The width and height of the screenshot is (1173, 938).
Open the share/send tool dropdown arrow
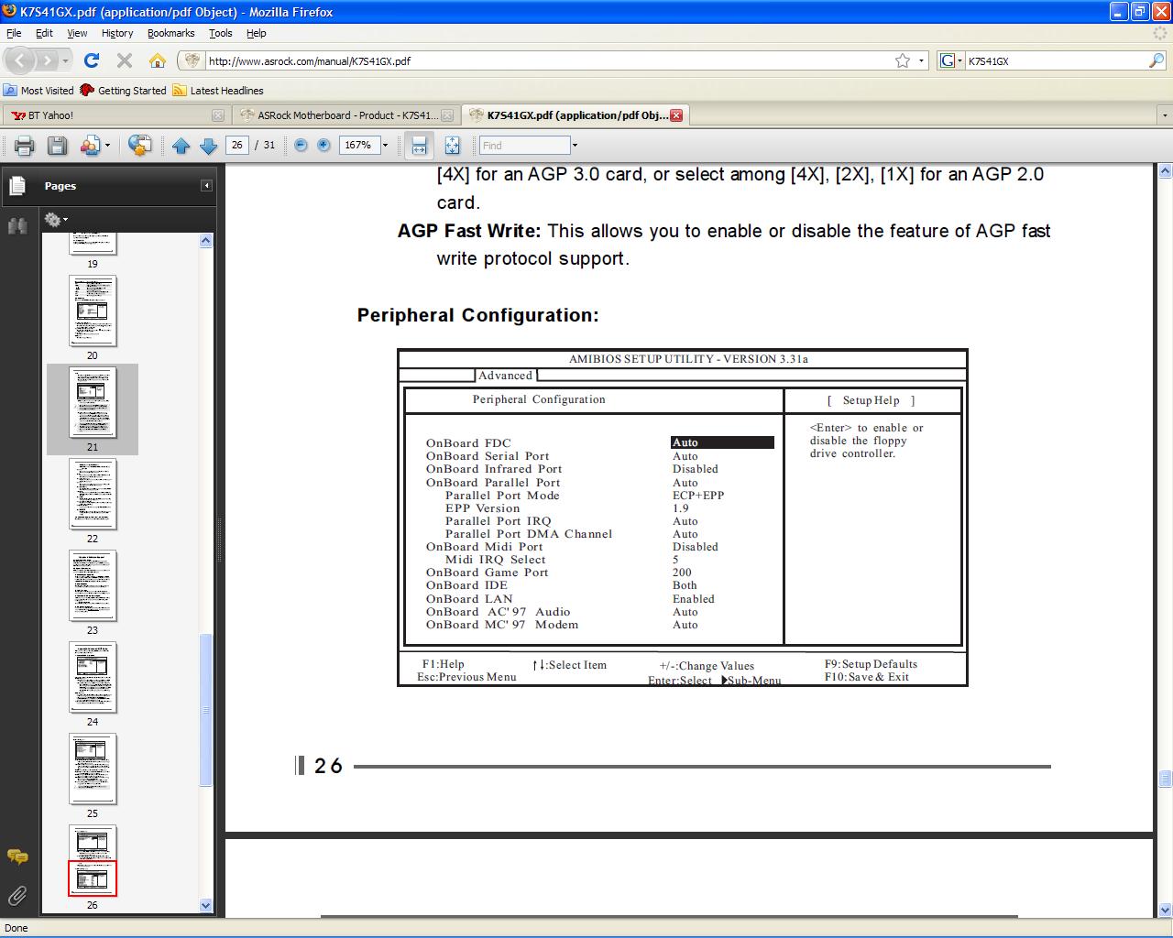[x=107, y=146]
